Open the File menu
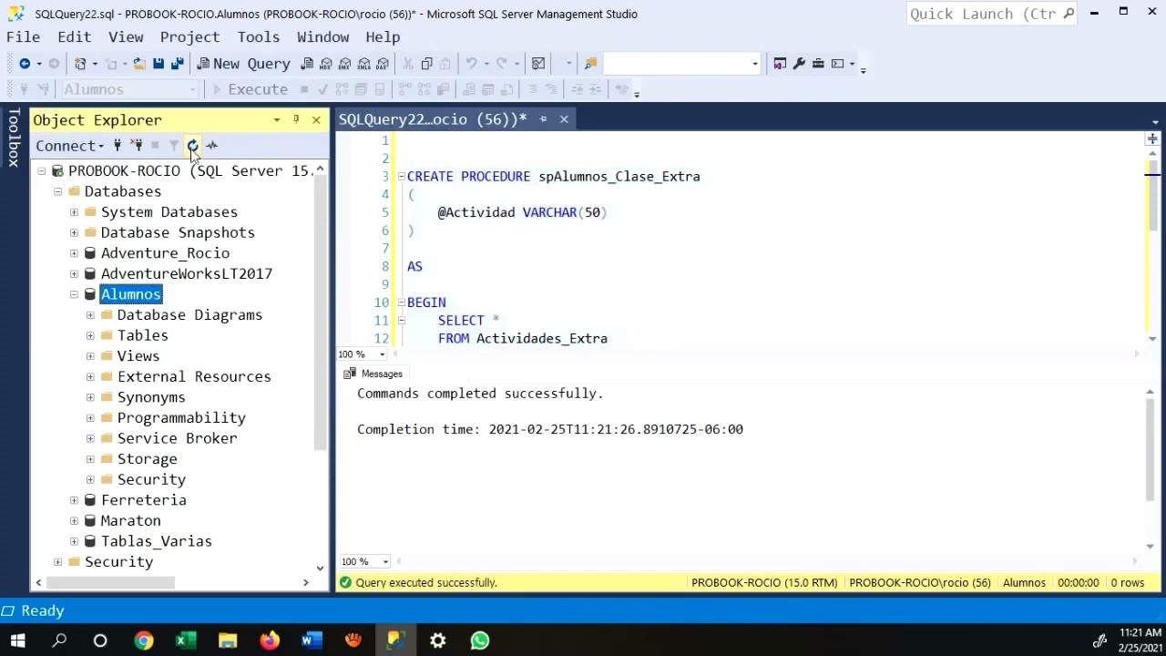This screenshot has height=656, width=1166. pos(23,37)
